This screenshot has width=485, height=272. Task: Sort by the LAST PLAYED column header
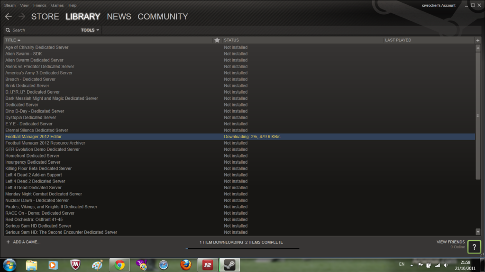pyautogui.click(x=398, y=40)
